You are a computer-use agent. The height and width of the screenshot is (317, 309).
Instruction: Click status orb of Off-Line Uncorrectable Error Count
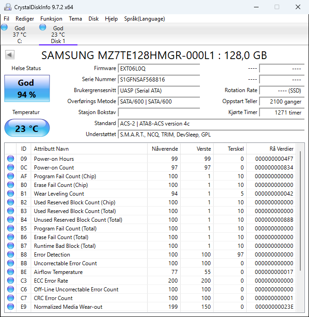point(11,289)
